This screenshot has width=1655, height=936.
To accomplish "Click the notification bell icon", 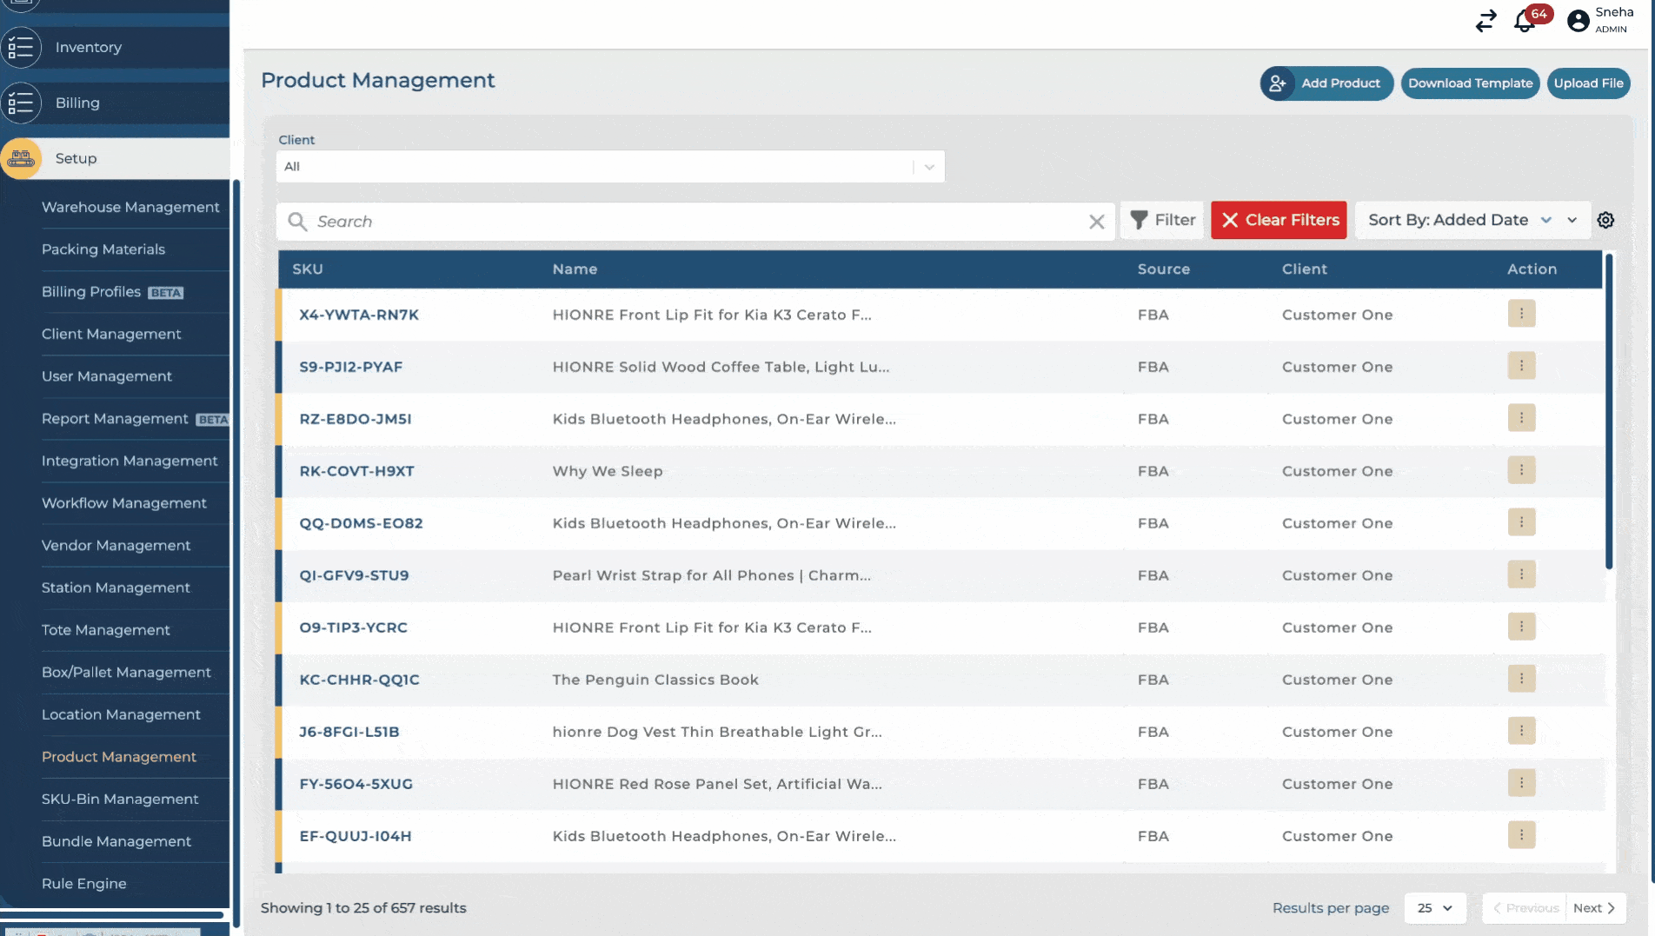I will coord(1524,21).
